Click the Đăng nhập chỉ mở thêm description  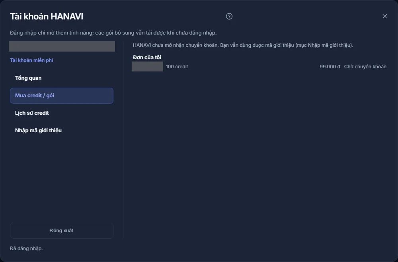click(x=113, y=33)
